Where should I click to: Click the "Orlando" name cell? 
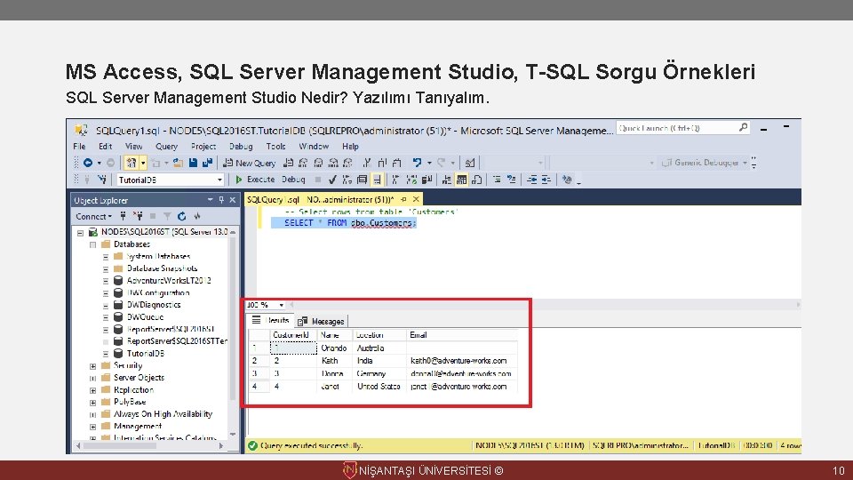(x=334, y=348)
